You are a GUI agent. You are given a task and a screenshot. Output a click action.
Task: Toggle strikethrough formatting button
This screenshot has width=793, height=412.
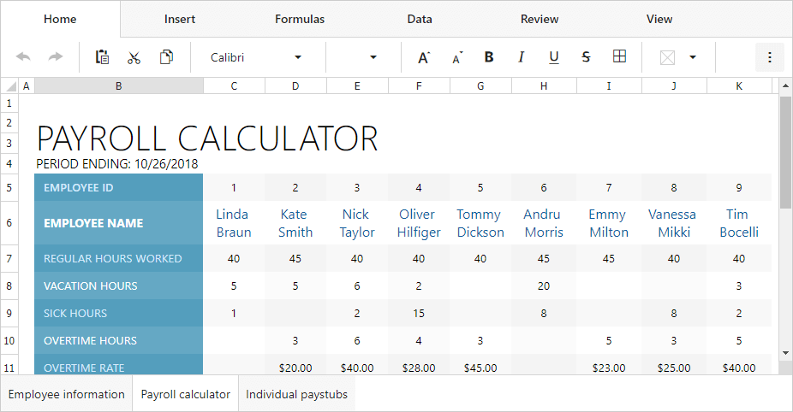pyautogui.click(x=587, y=57)
